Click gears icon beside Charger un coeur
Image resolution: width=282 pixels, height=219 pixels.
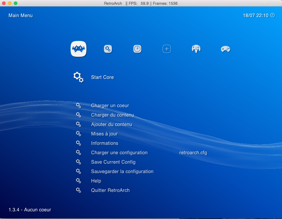click(79, 105)
